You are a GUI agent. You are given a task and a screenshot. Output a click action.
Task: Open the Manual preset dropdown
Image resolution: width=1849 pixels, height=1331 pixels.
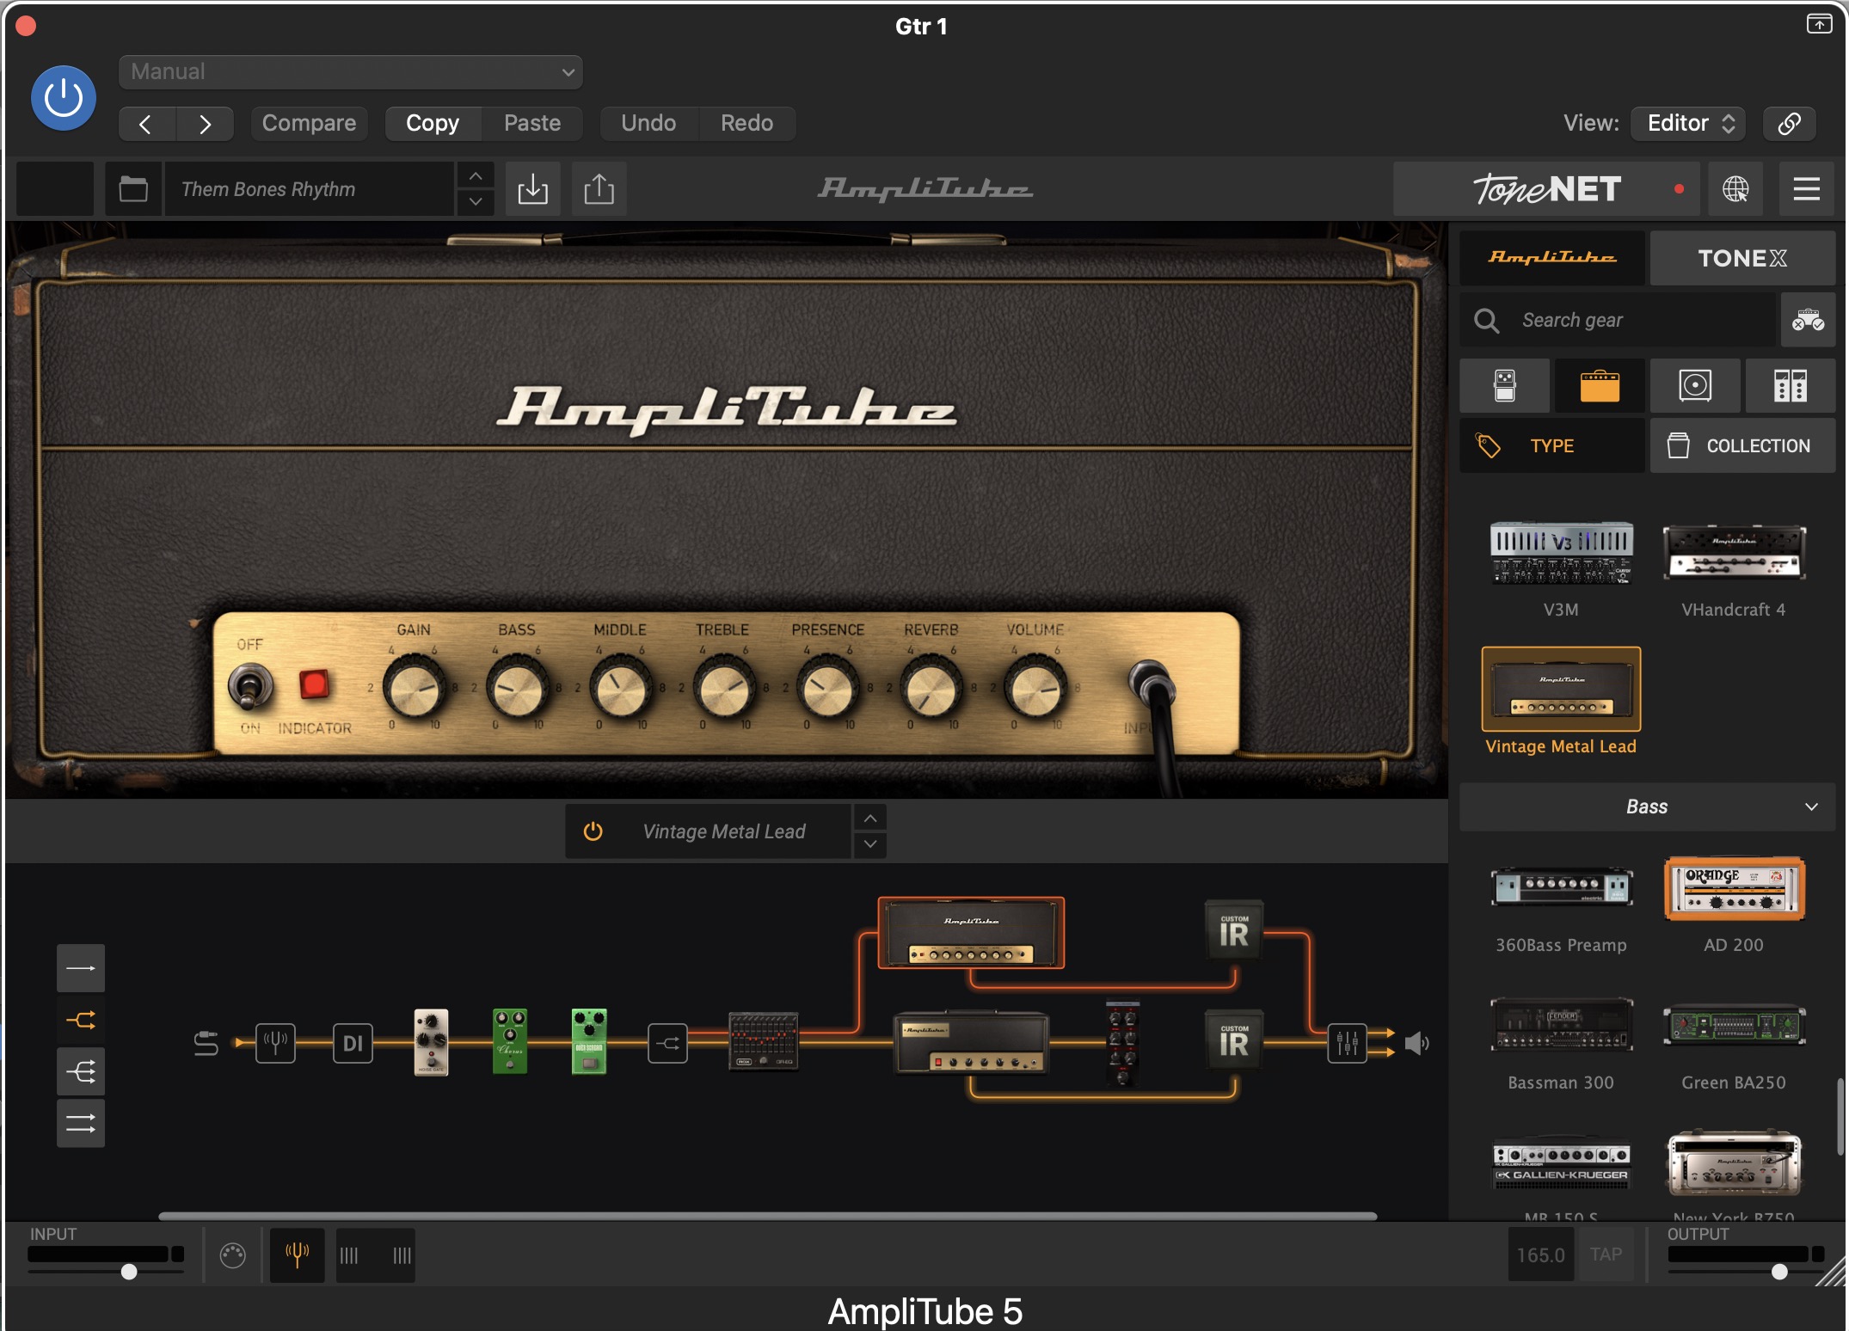(x=350, y=72)
